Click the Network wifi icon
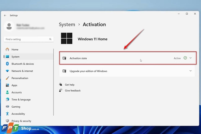This screenshot has width=201, height=134. (7, 71)
